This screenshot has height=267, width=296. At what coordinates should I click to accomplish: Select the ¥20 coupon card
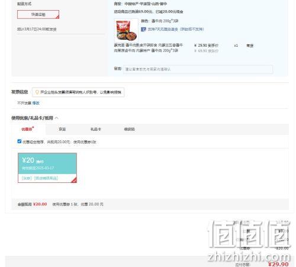pyautogui.click(x=47, y=168)
